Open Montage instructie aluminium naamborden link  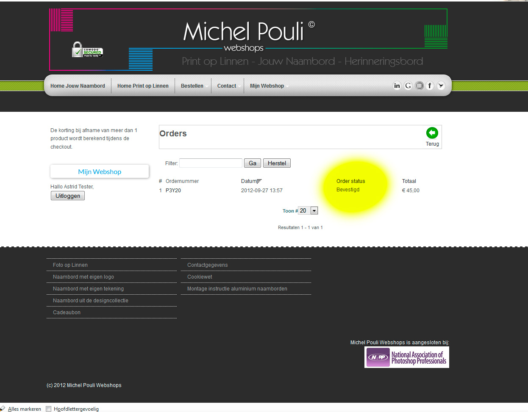pyautogui.click(x=237, y=289)
